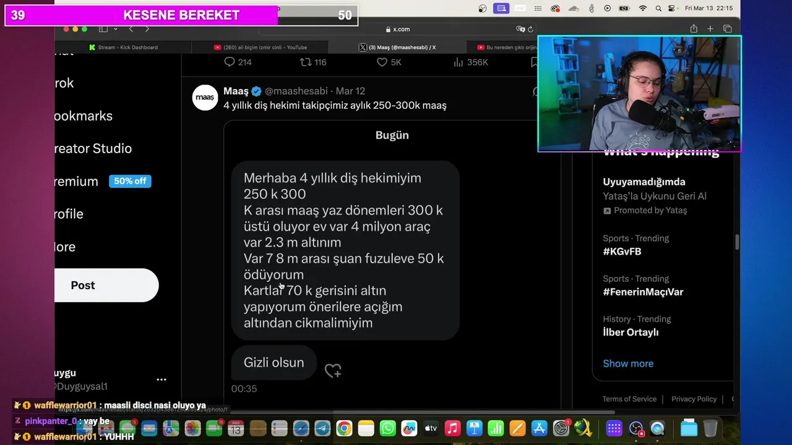Open Premium in the X sidebar
792x445 pixels.
point(77,181)
